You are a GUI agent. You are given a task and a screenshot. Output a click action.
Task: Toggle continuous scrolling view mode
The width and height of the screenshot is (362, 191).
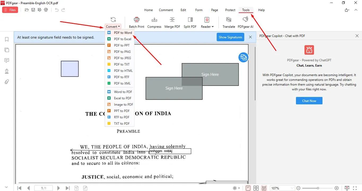click(x=264, y=188)
